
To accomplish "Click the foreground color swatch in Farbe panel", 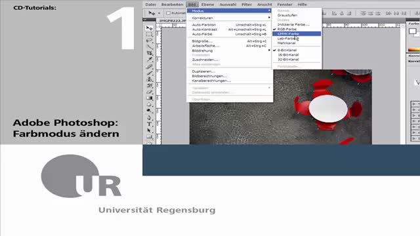I will point(413,31).
